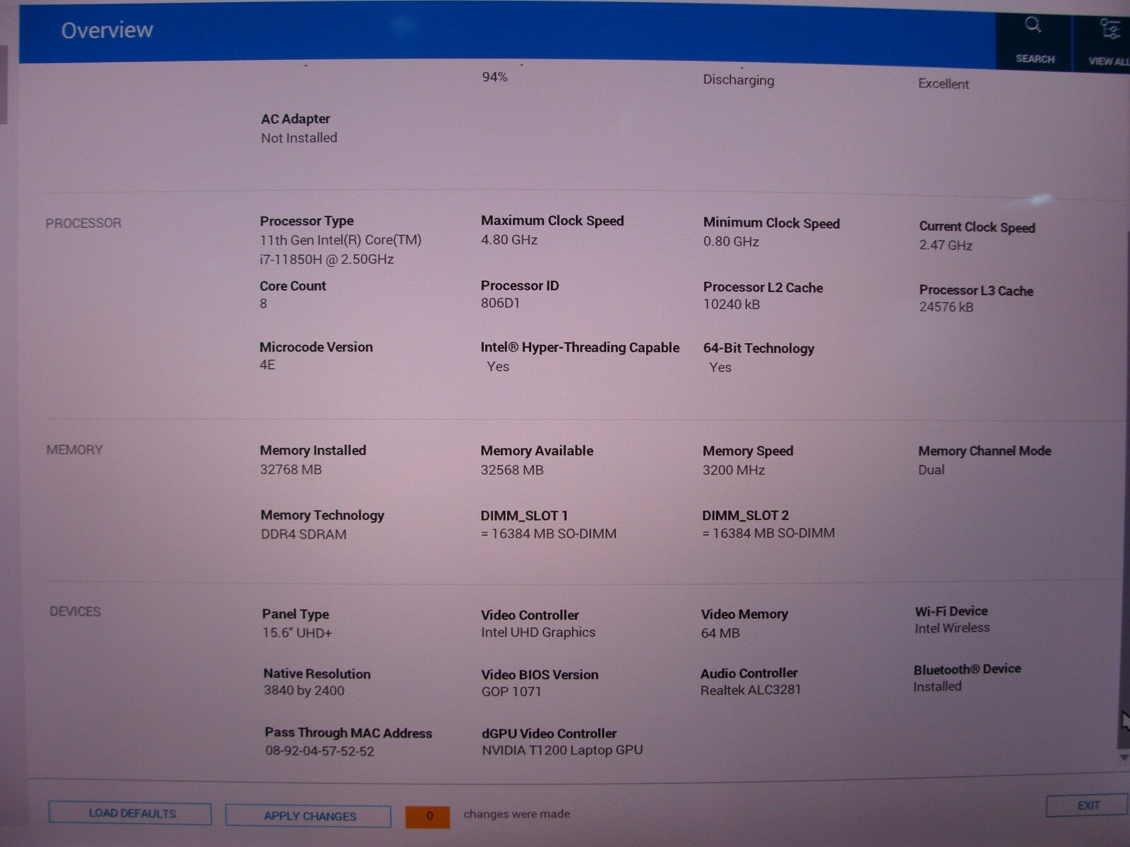Click the Processor Type heading
The height and width of the screenshot is (847, 1130).
click(307, 221)
